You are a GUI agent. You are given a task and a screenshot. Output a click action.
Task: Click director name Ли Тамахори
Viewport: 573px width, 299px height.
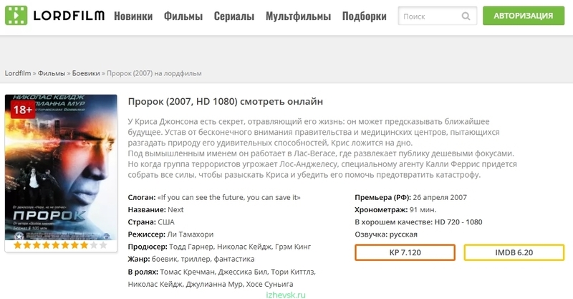pyautogui.click(x=190, y=234)
